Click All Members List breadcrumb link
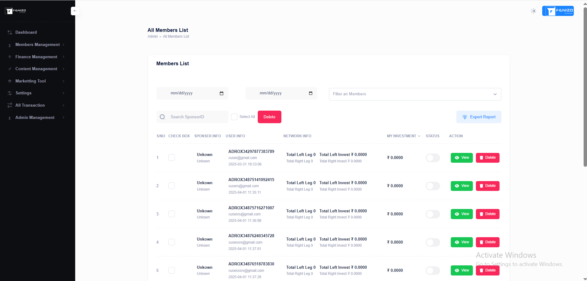Image resolution: width=587 pixels, height=281 pixels. (176, 36)
